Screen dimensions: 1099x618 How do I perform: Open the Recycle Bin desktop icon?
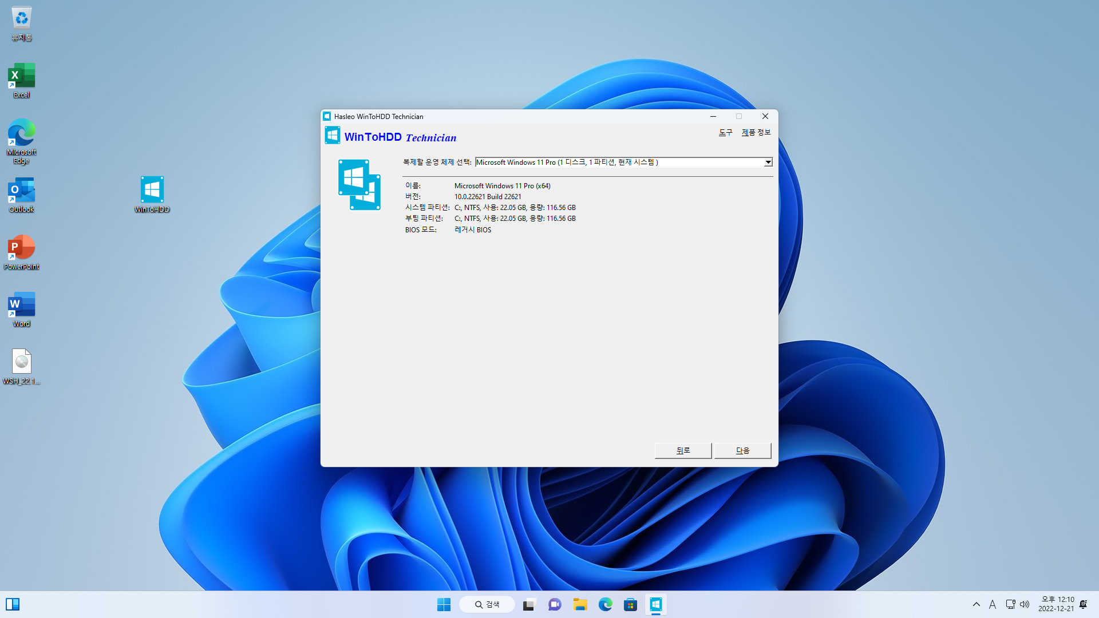(x=21, y=23)
